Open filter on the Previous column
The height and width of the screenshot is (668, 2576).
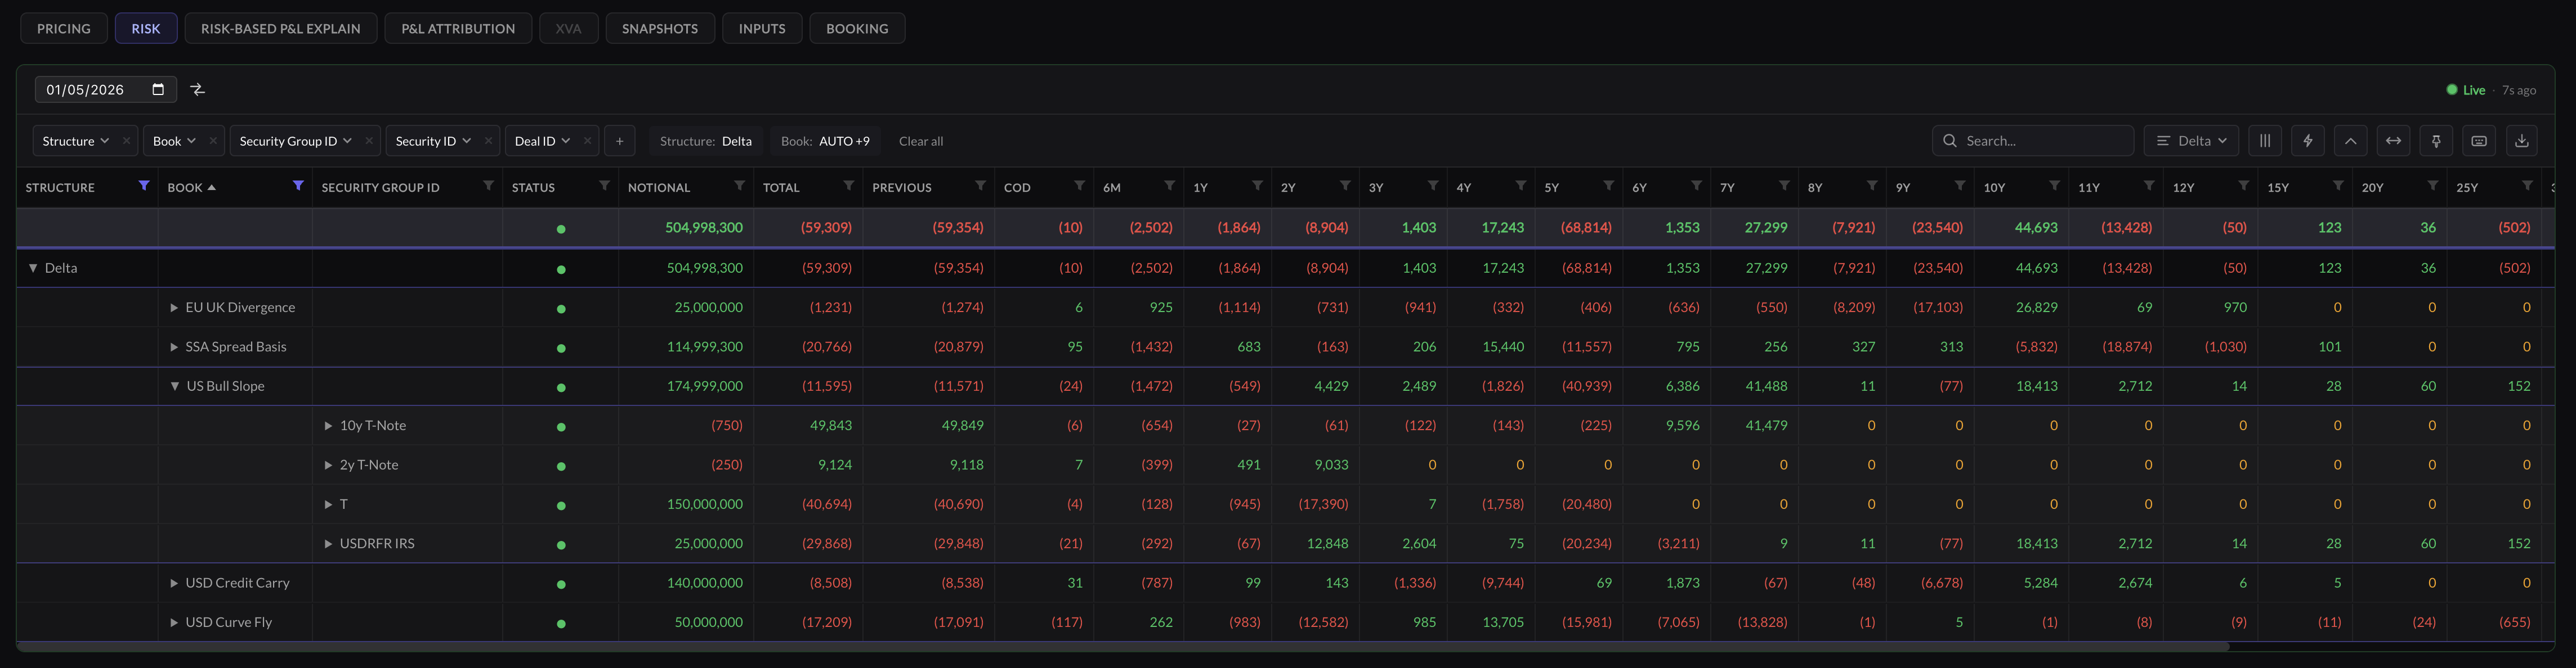[x=980, y=186]
